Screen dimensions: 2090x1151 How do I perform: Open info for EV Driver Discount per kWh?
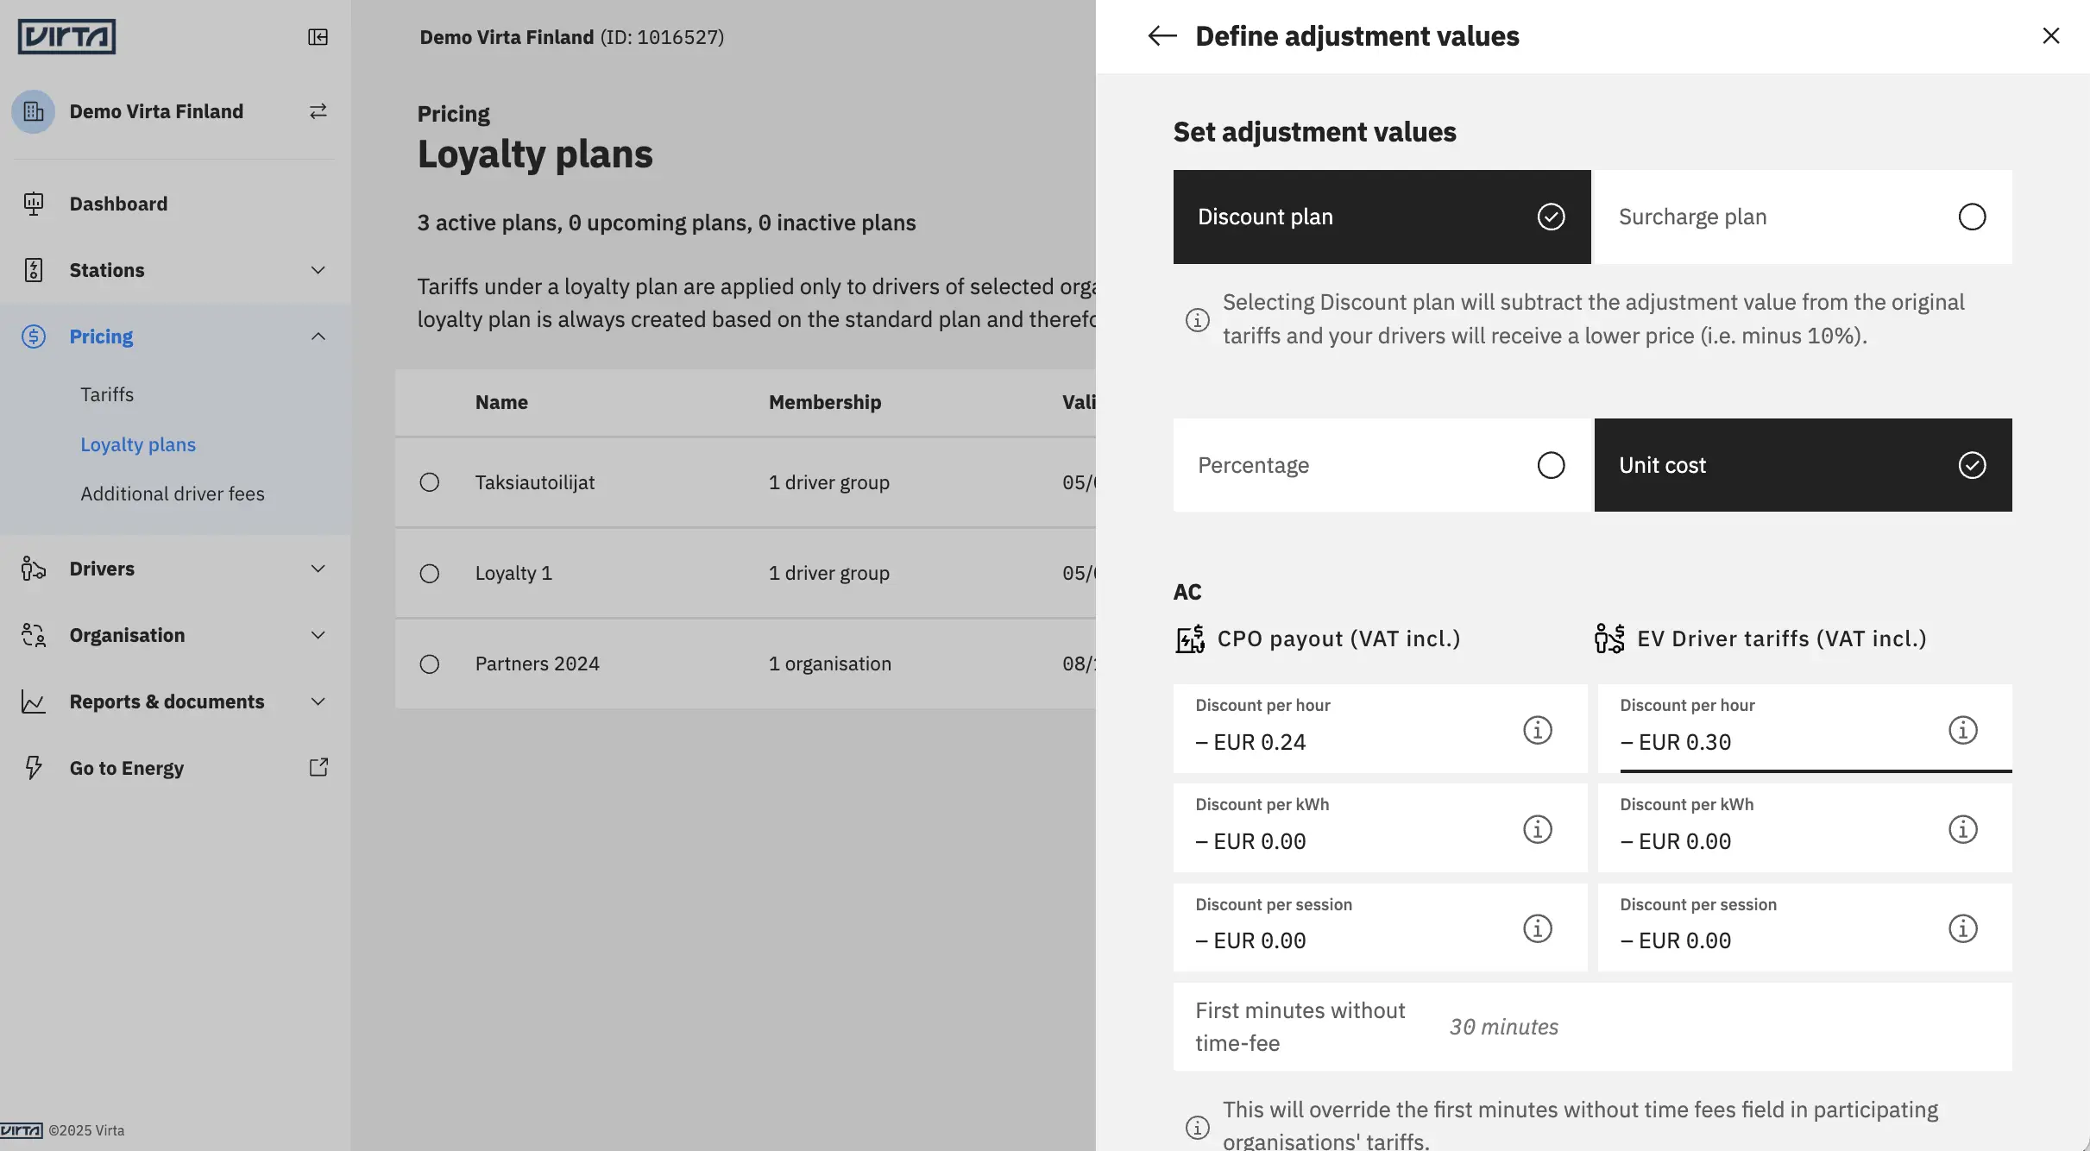pos(1962,829)
